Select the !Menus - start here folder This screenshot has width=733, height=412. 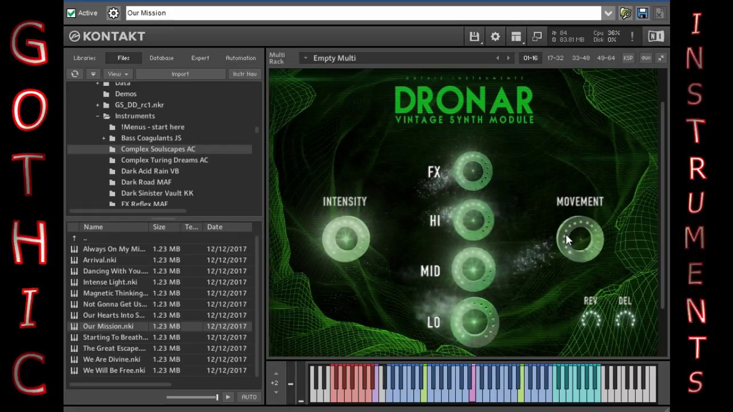tap(152, 127)
